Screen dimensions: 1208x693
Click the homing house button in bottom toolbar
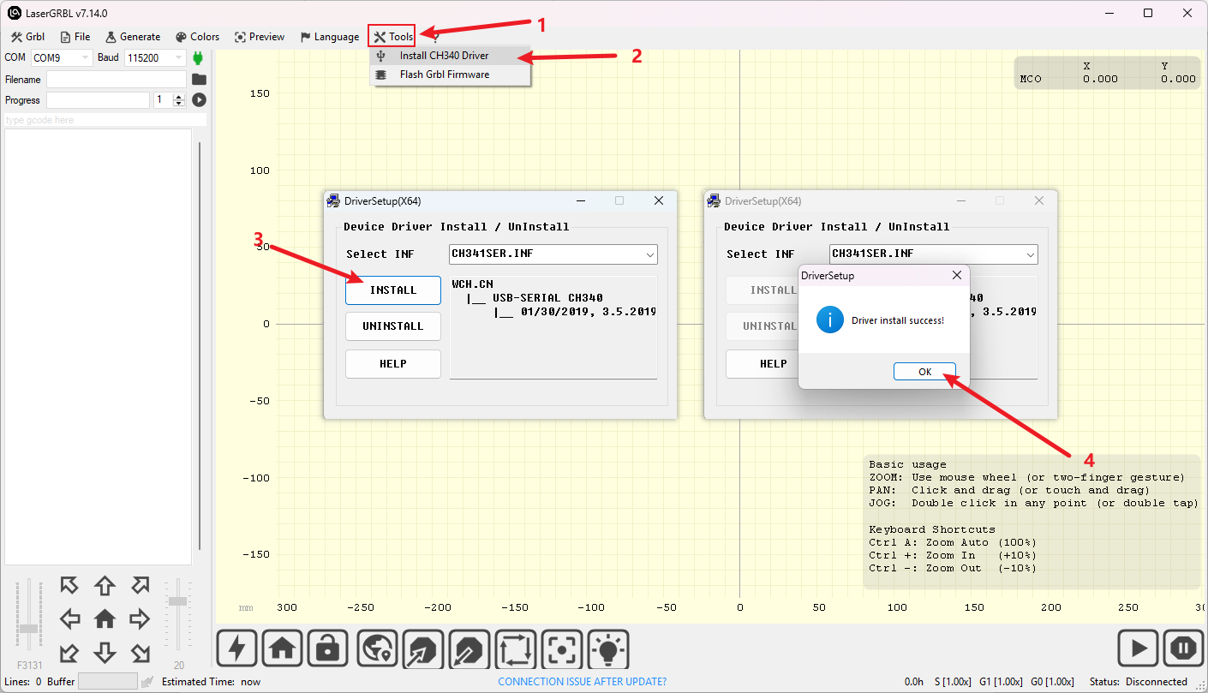(x=282, y=648)
